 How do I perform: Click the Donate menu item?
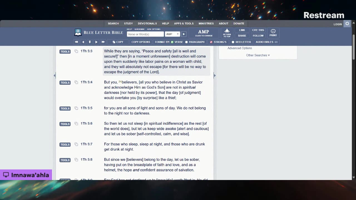(x=239, y=24)
